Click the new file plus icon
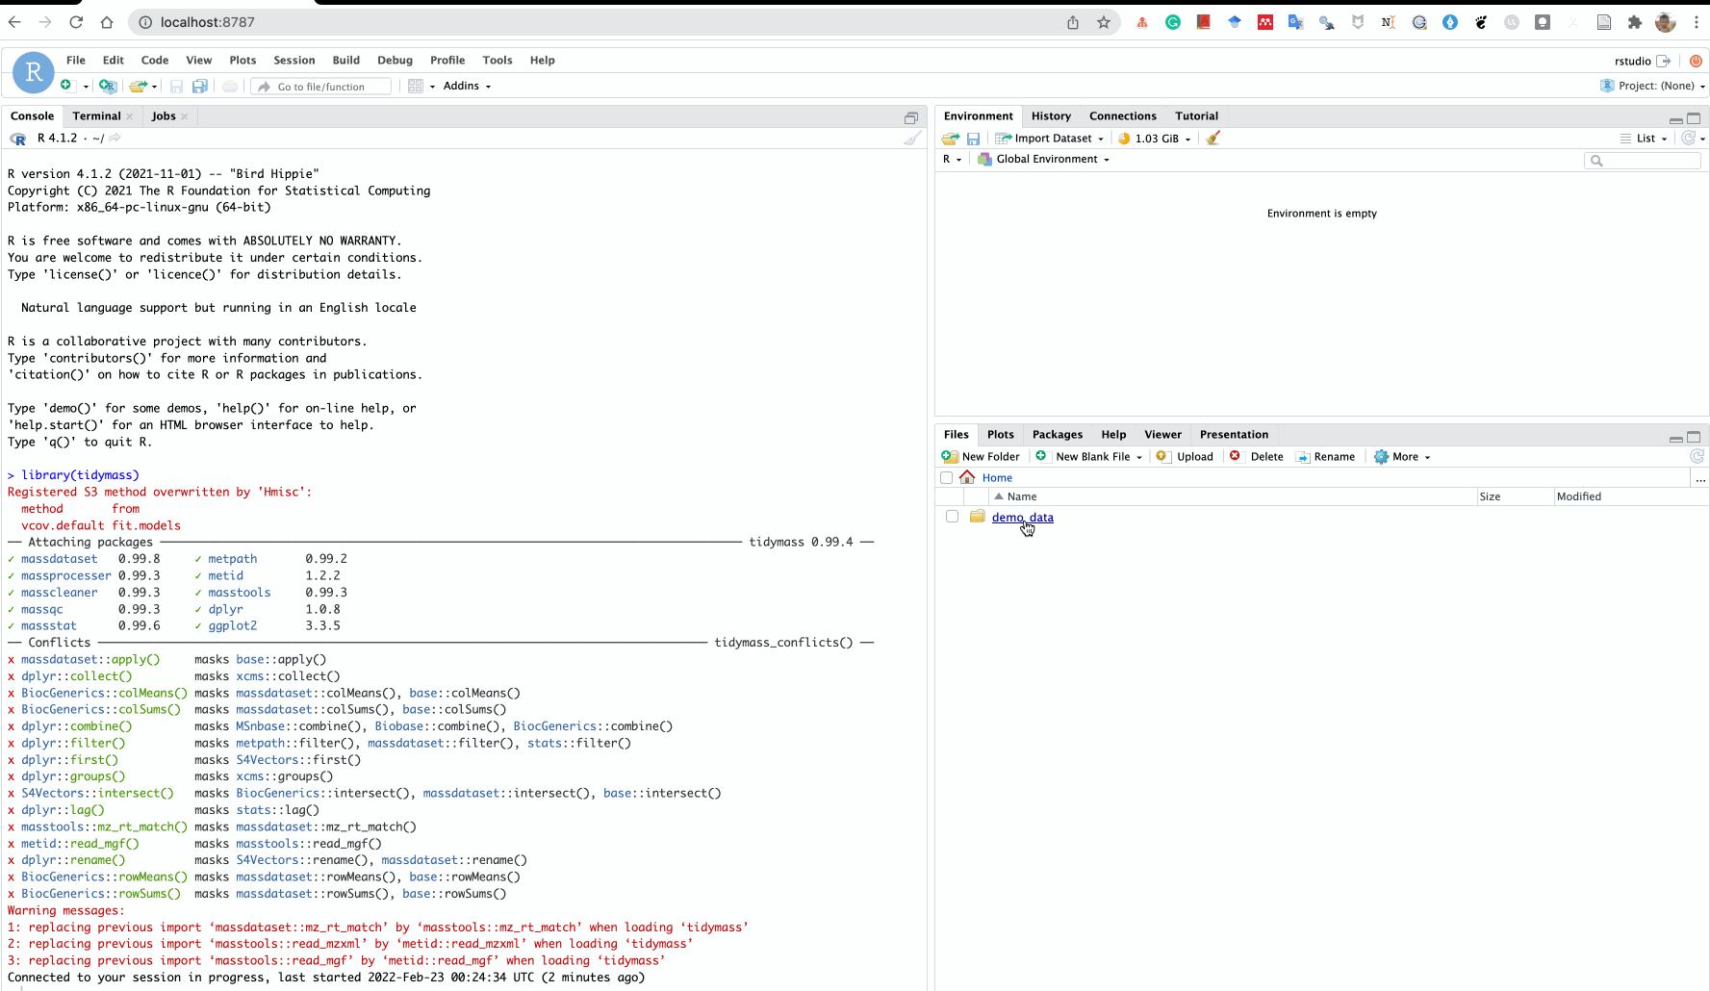 [66, 86]
